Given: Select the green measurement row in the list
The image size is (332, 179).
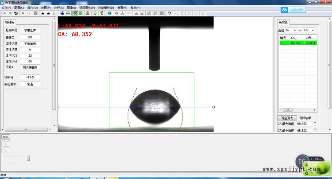Looking at the screenshot, I should coord(297,43).
